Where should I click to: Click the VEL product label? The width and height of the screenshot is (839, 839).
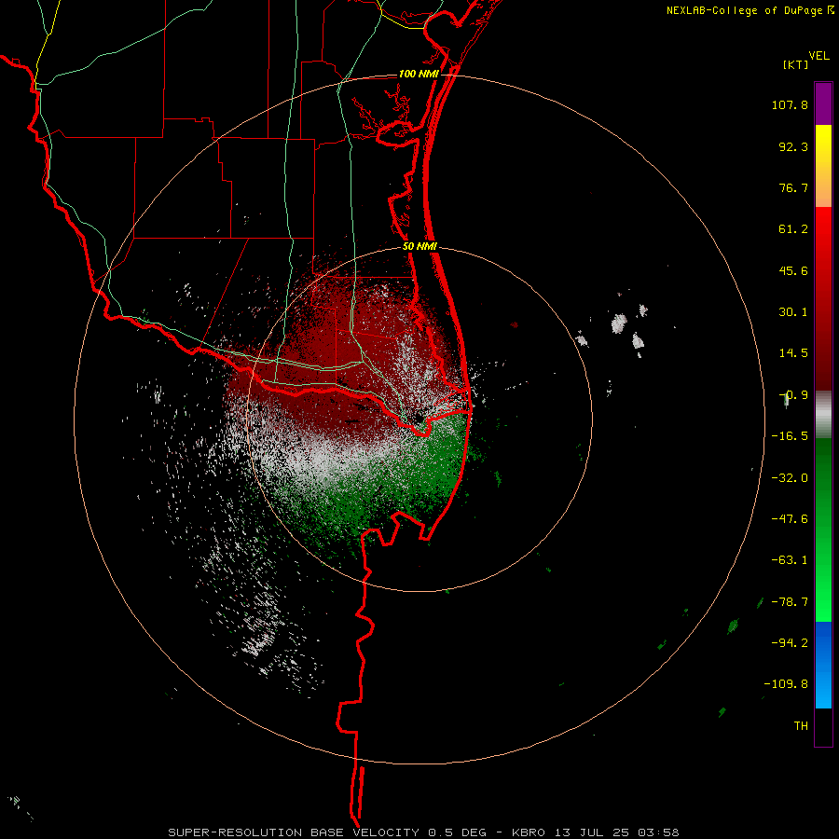[x=819, y=56]
